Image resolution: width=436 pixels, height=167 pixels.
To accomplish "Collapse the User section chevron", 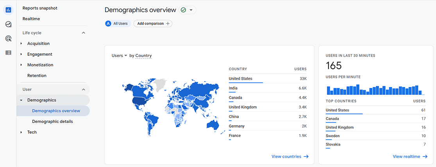I will tap(84, 89).
